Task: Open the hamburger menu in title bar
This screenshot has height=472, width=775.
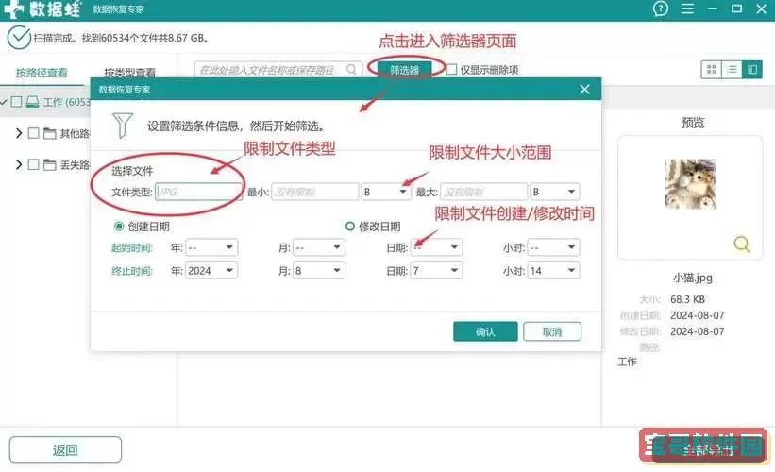Action: click(687, 8)
